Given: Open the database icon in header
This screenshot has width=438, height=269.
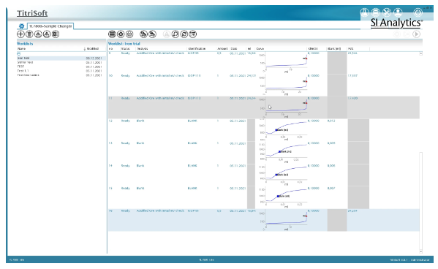Looking at the screenshot, I should (375, 12).
